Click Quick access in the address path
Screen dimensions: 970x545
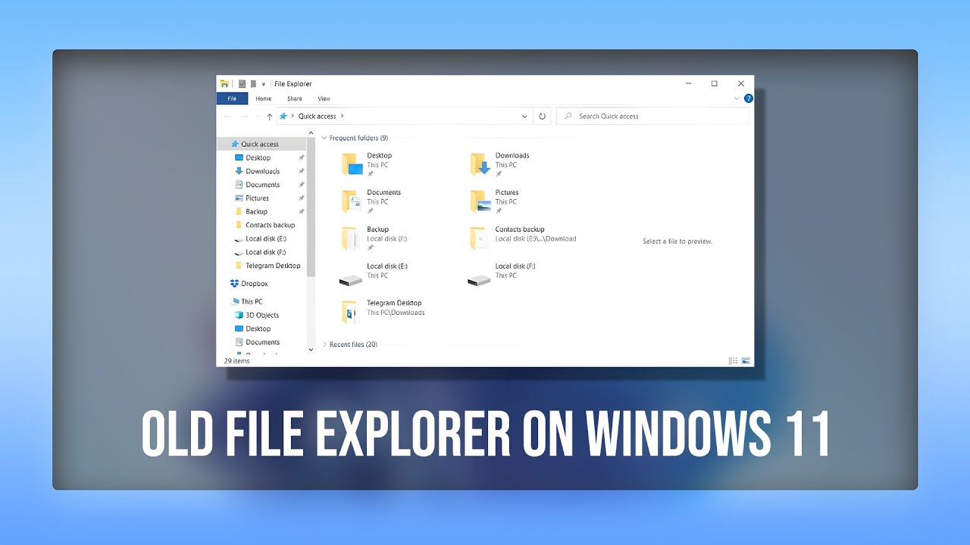[x=317, y=116]
